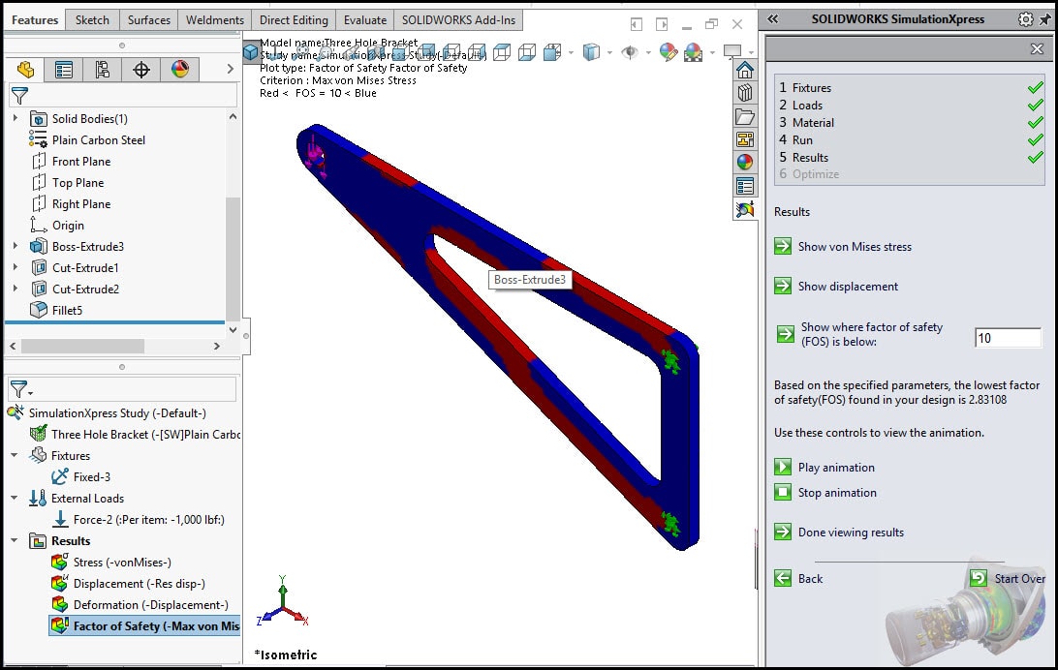
Task: Switch to the Evaluate tab
Action: click(365, 20)
